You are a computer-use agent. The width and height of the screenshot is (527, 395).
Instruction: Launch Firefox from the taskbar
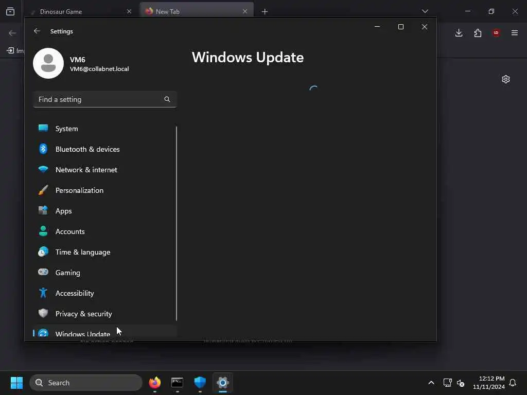(x=154, y=383)
